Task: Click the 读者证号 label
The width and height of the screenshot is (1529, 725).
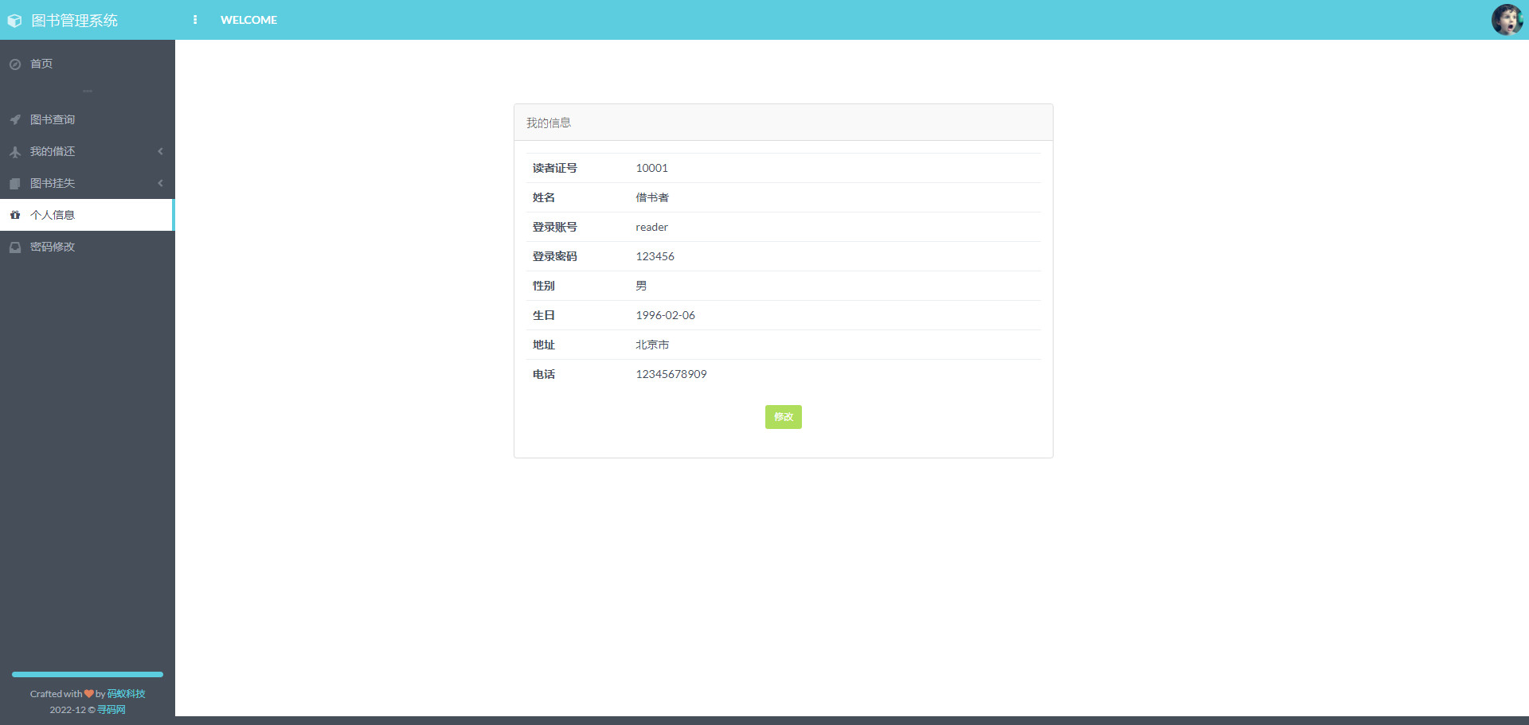Action: [555, 168]
